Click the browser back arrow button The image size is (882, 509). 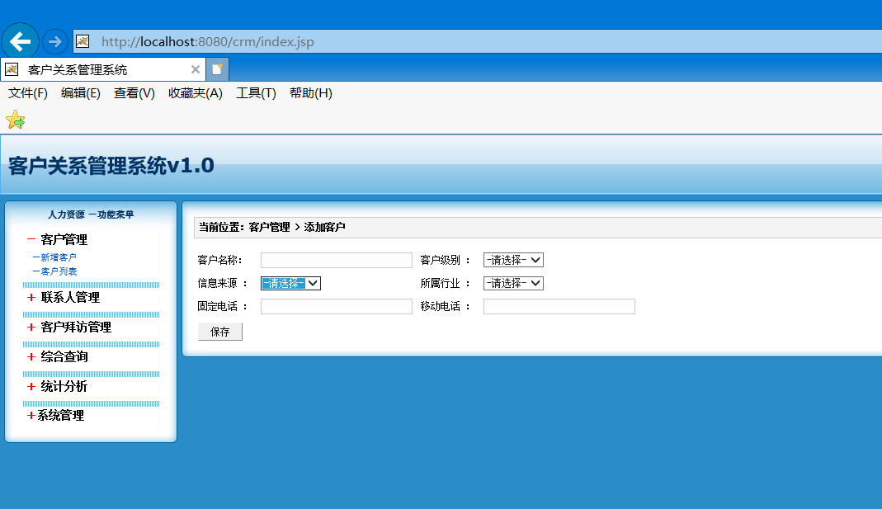coord(21,41)
